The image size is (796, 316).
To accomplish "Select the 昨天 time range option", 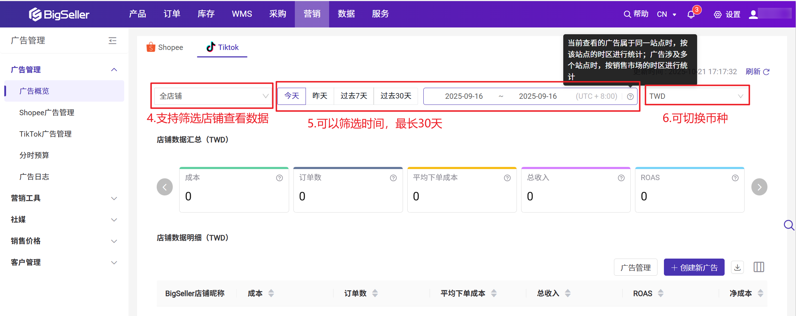I will 319,96.
